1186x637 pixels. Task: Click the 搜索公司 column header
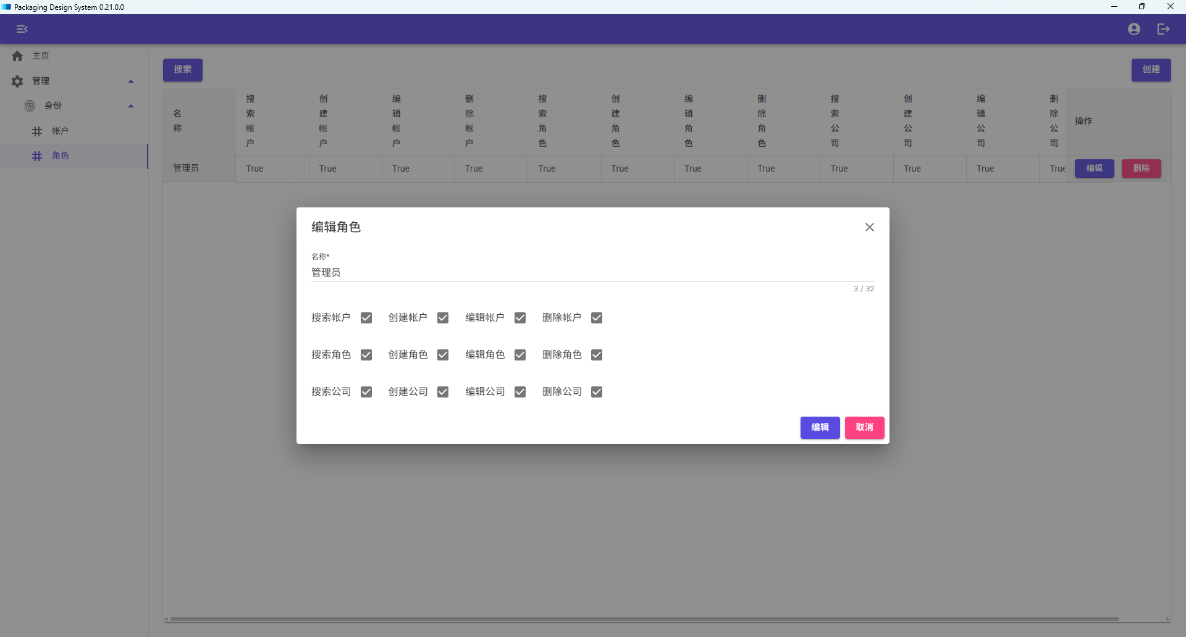857,122
